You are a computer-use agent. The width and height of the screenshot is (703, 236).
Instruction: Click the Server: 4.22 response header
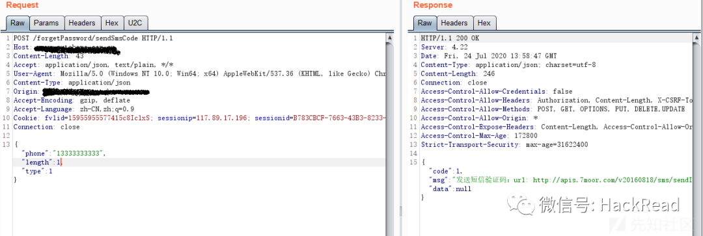(x=445, y=47)
